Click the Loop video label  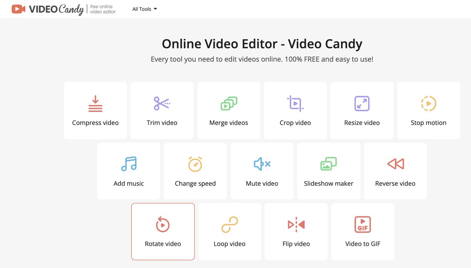coord(230,244)
